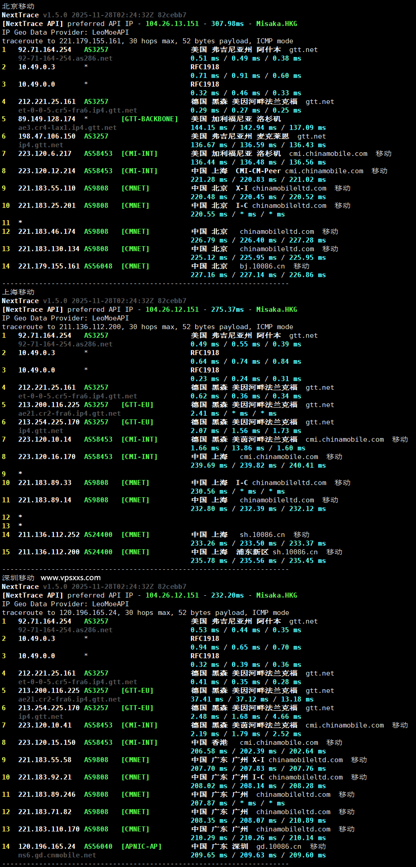Click the 深圳移动 section heading
Image resolution: width=416 pixels, height=867 pixels.
[18, 578]
